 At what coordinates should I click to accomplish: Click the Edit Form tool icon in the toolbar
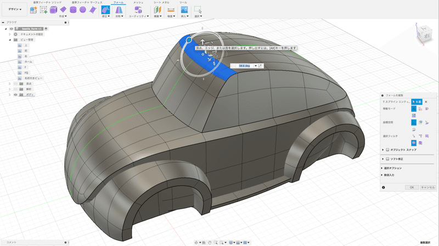pos(105,10)
